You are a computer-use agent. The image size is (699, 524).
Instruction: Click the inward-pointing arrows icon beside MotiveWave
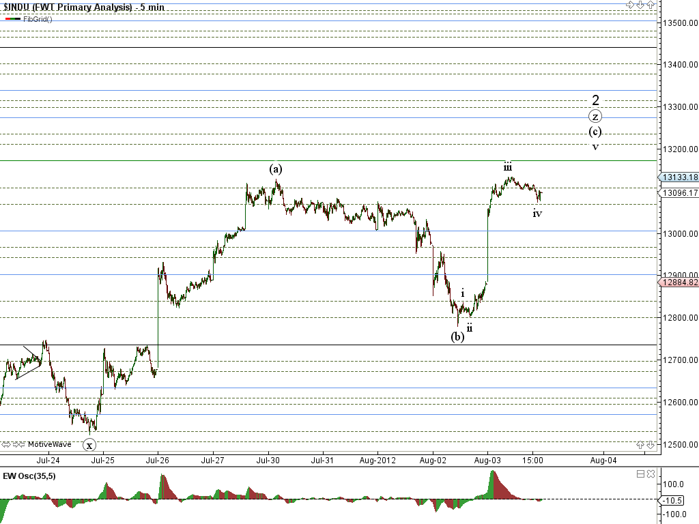coord(18,444)
